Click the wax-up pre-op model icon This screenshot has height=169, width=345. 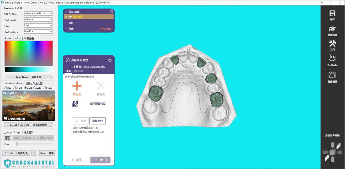(75, 103)
